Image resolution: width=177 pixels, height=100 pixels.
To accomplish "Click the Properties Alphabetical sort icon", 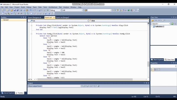I will coord(155,69).
